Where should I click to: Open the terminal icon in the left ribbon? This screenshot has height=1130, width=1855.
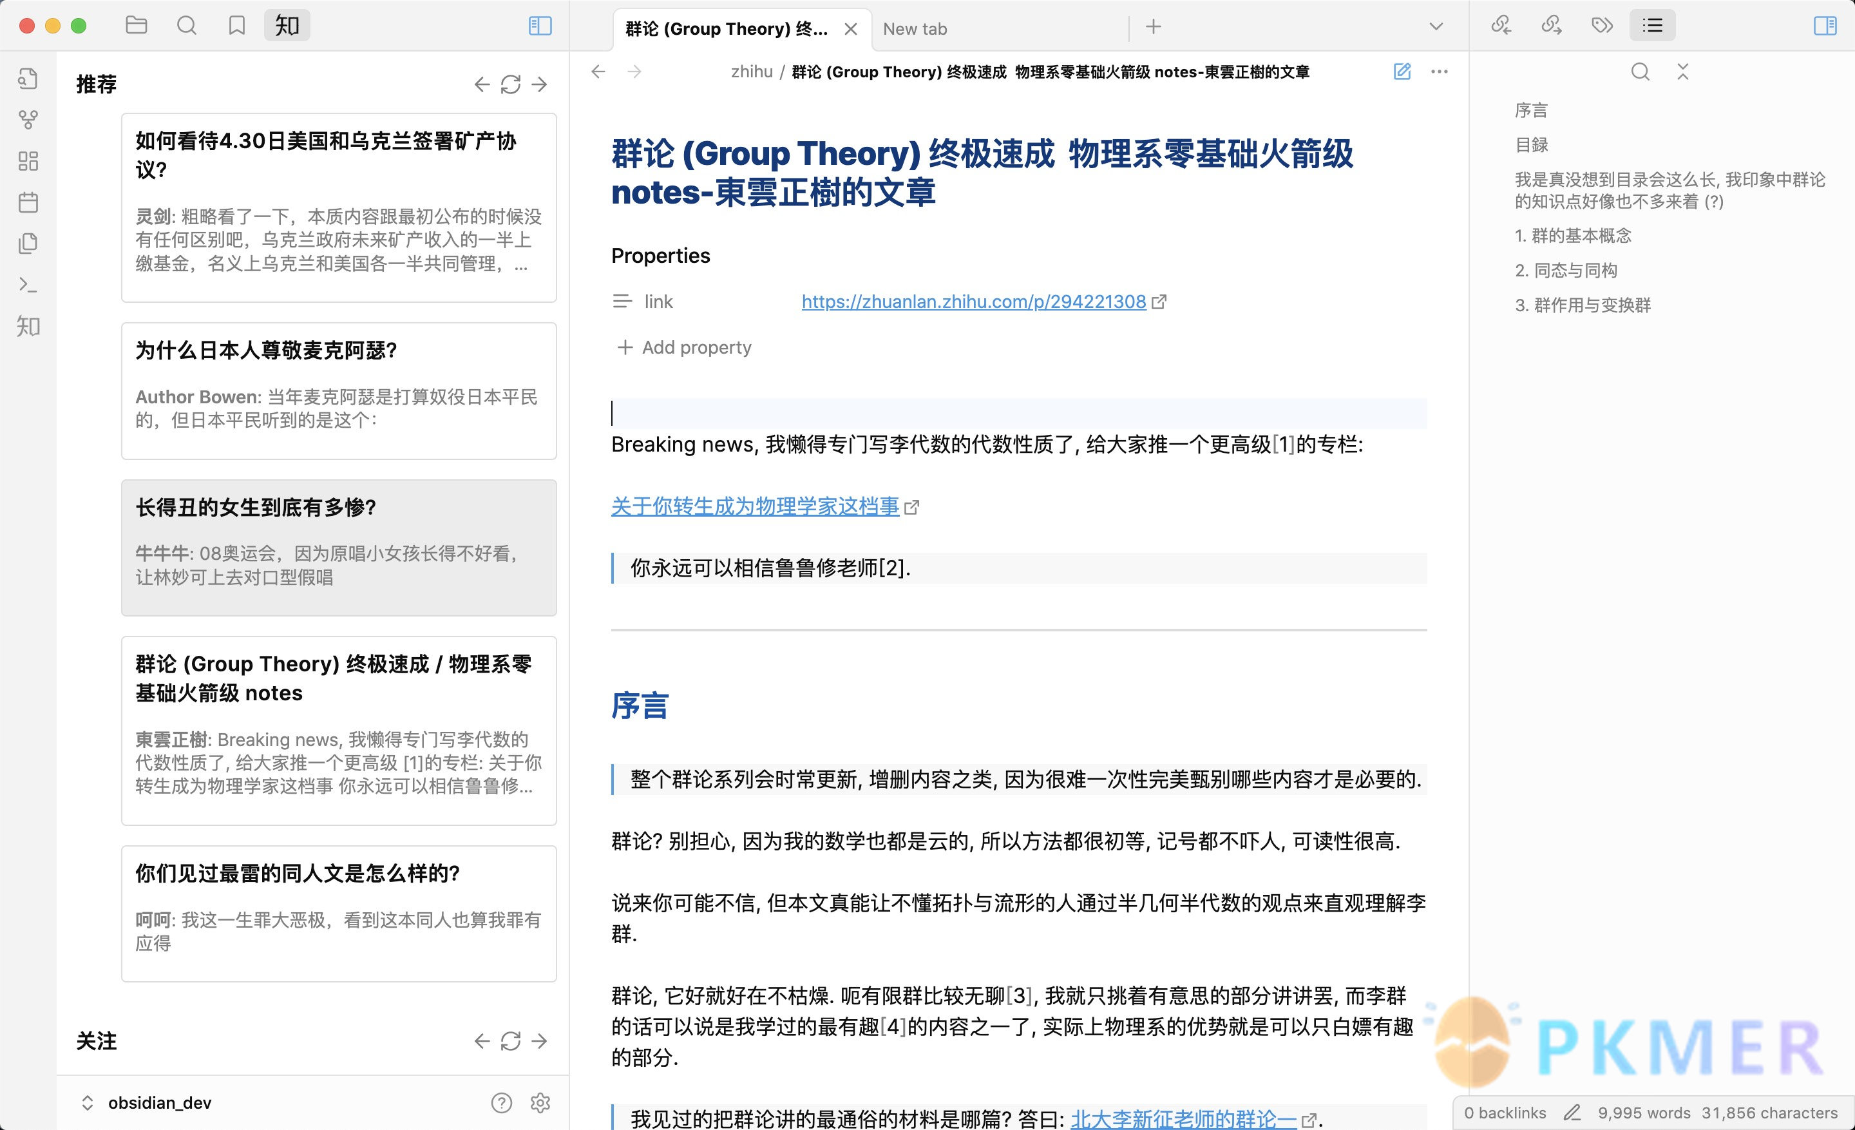click(x=28, y=286)
